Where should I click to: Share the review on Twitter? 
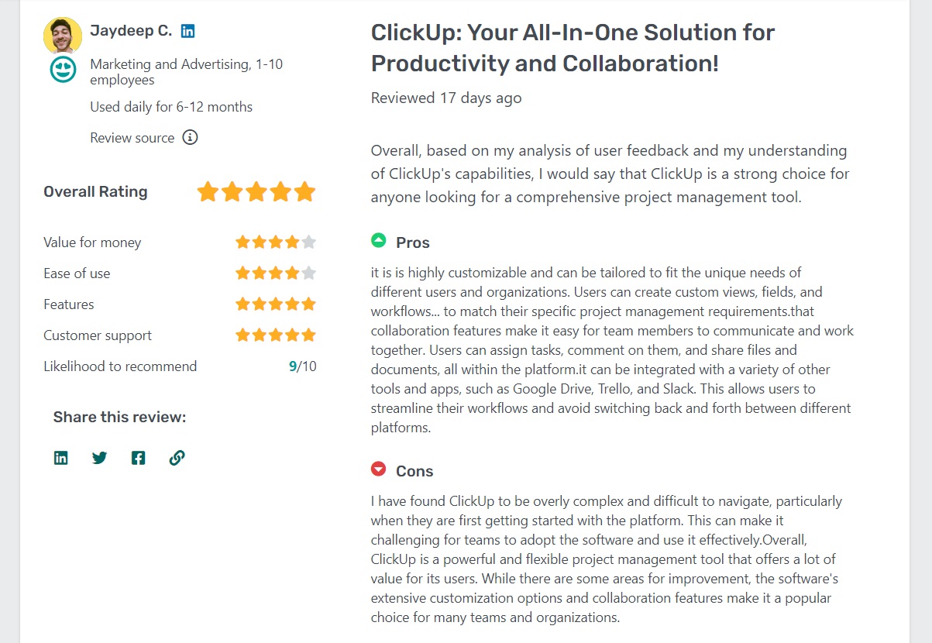coord(99,457)
